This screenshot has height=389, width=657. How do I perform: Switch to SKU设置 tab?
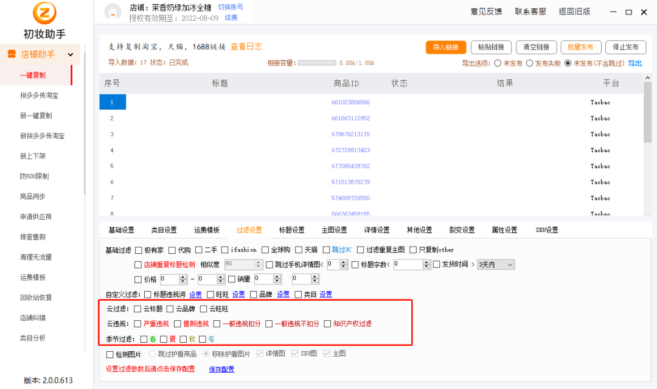(x=547, y=230)
